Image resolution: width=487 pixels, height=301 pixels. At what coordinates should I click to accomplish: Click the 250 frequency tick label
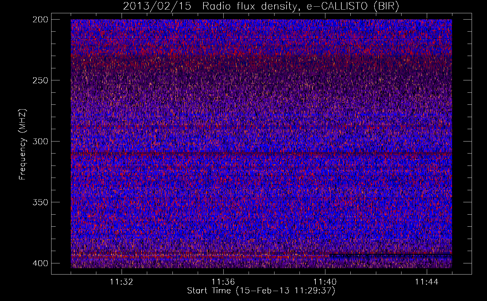40,80
